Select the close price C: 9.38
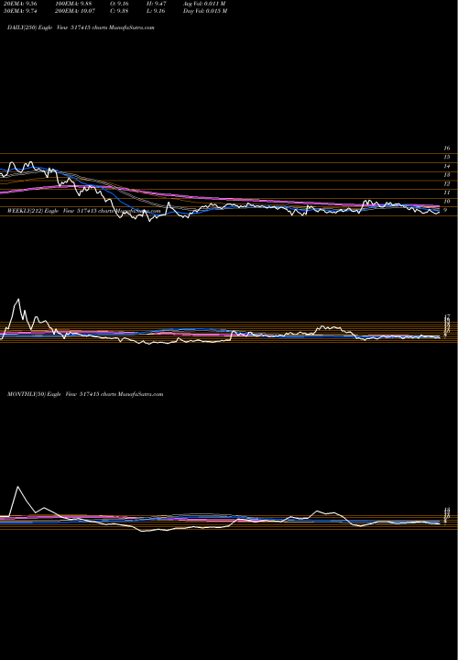 (119, 11)
